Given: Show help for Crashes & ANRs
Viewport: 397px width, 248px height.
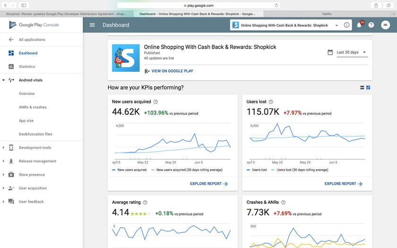Looking at the screenshot, I should pos(283,203).
